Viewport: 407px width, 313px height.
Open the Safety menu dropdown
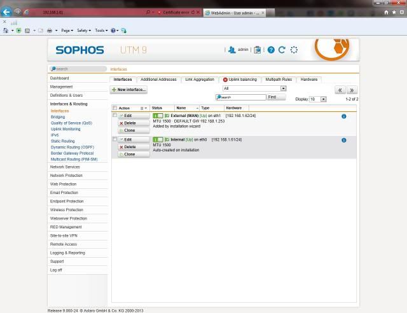84,31
